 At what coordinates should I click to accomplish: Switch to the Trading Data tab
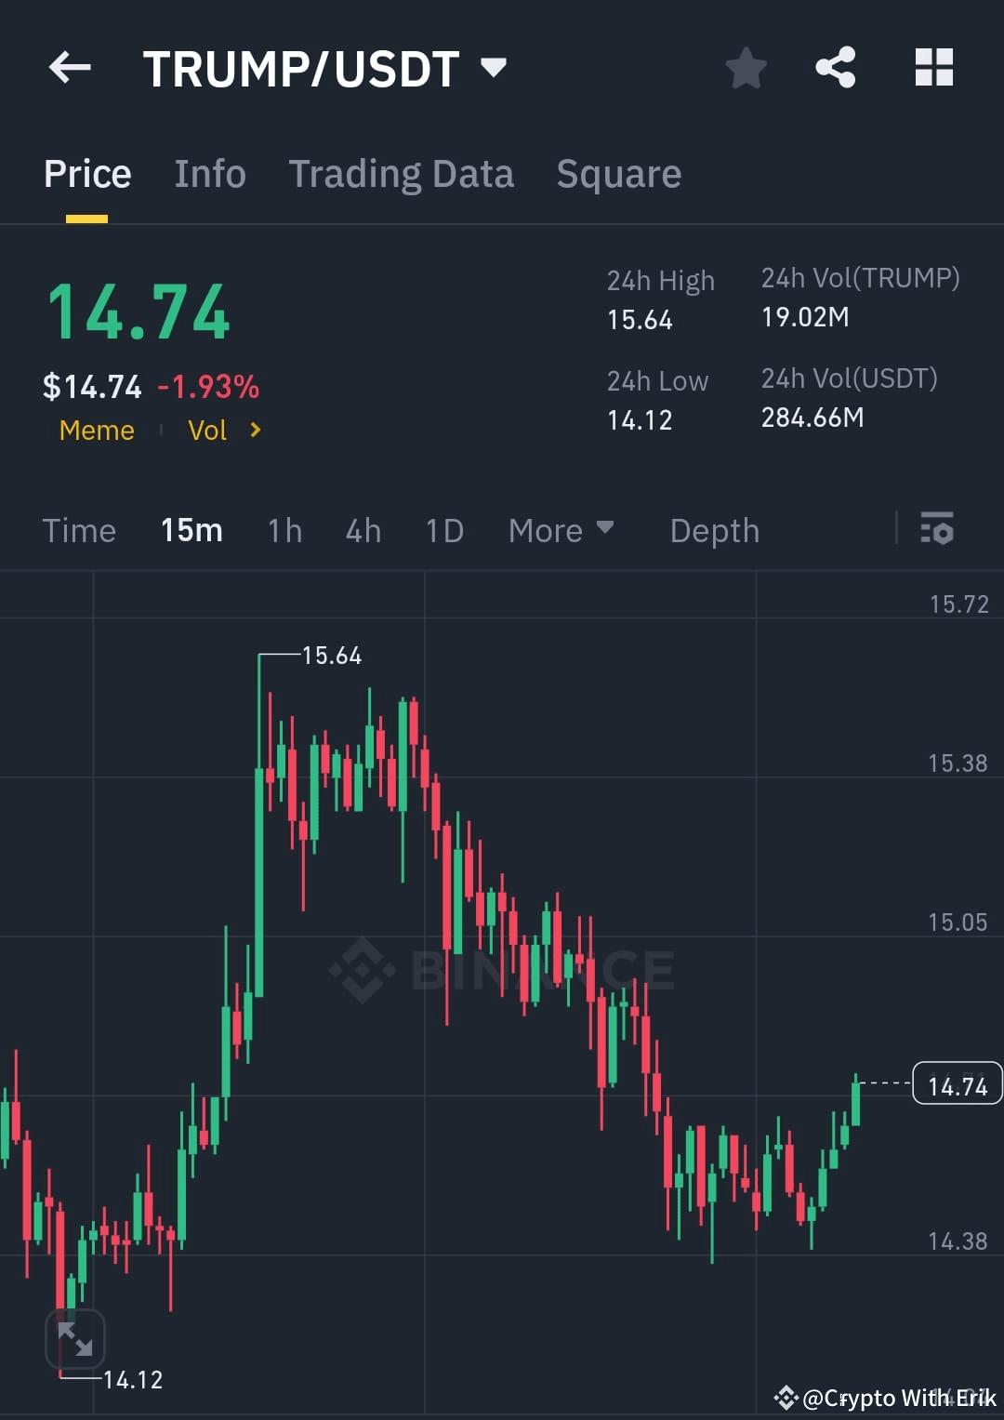pos(402,173)
